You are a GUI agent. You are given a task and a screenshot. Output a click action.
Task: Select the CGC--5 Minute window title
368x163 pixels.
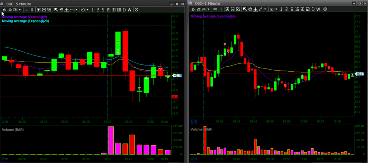pyautogui.click(x=19, y=3)
